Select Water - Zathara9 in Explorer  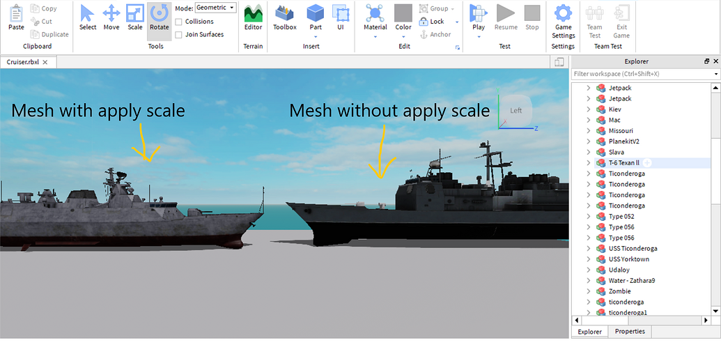pyautogui.click(x=632, y=280)
